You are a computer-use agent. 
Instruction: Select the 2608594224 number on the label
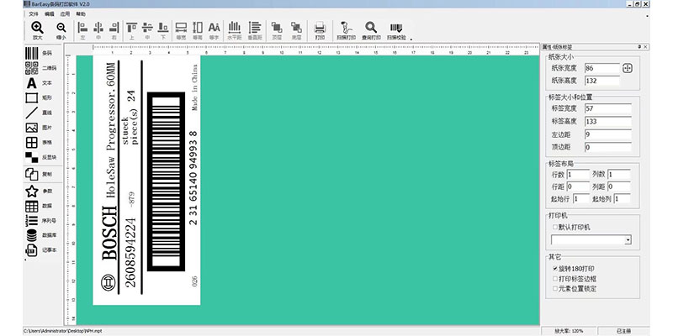click(130, 253)
